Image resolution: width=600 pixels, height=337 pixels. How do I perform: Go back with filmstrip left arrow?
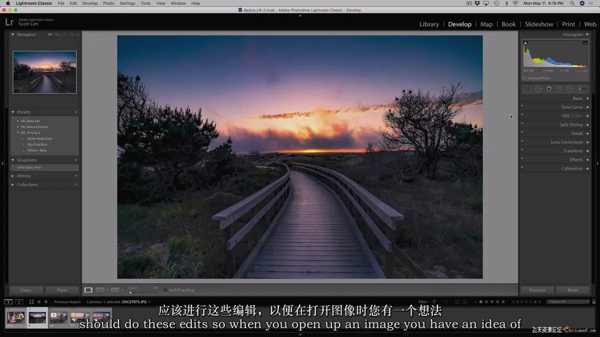(x=39, y=302)
